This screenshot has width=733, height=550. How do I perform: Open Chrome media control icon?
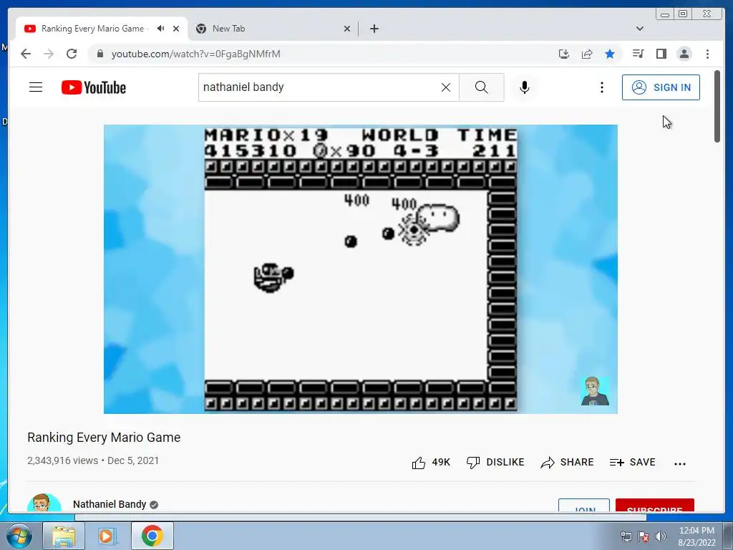[638, 54]
